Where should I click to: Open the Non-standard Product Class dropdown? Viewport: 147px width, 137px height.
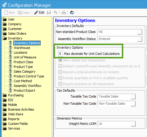coord(140,32)
